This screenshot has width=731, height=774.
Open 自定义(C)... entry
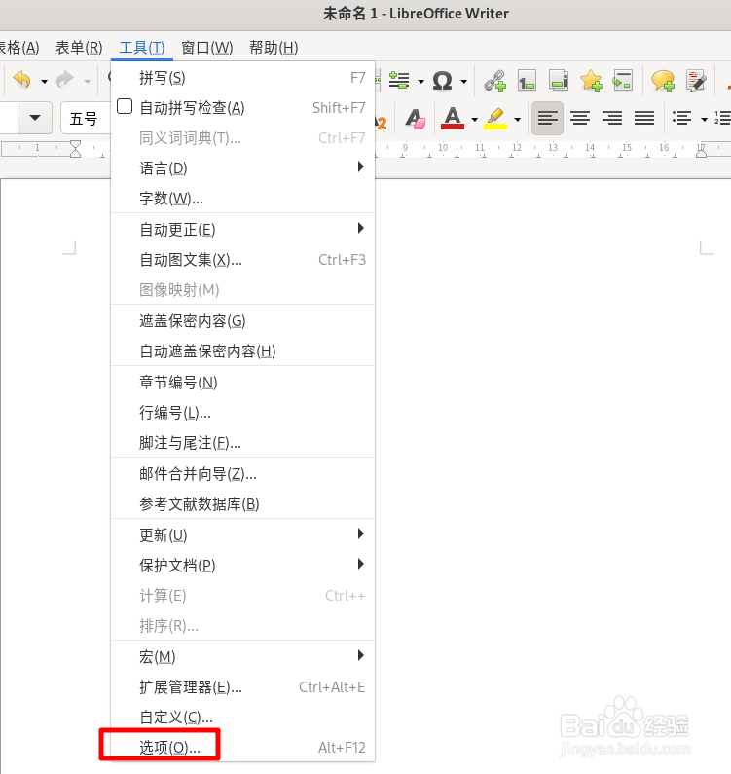(242, 718)
